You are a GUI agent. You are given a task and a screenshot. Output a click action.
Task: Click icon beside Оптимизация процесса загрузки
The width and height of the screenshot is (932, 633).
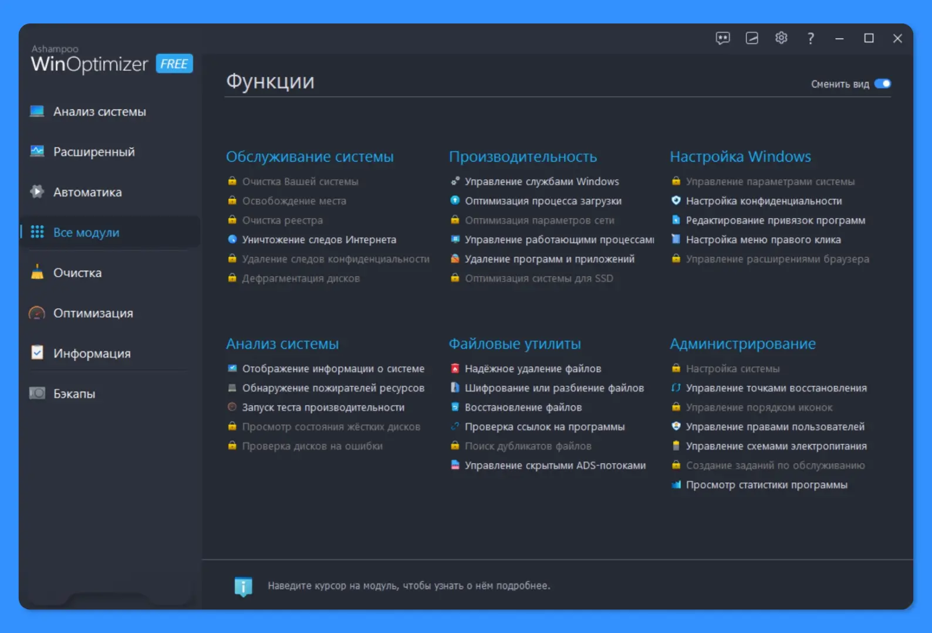click(455, 200)
